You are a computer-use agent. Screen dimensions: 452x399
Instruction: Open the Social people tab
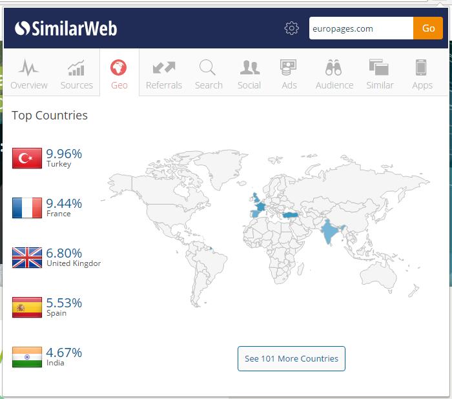[249, 74]
